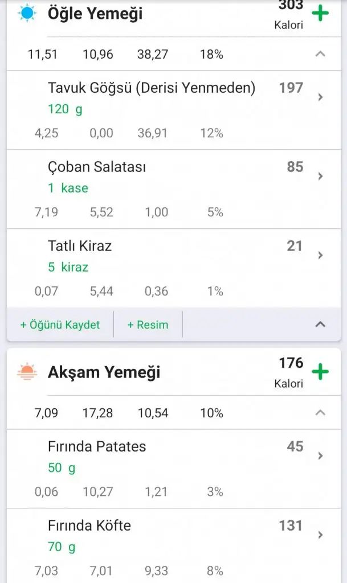Edit Tavuk Göğsü 120 g portion
Viewport: 347px width, 583px height.
click(x=65, y=109)
